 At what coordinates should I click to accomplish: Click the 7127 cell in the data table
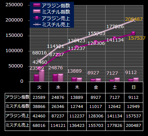point(115,97)
